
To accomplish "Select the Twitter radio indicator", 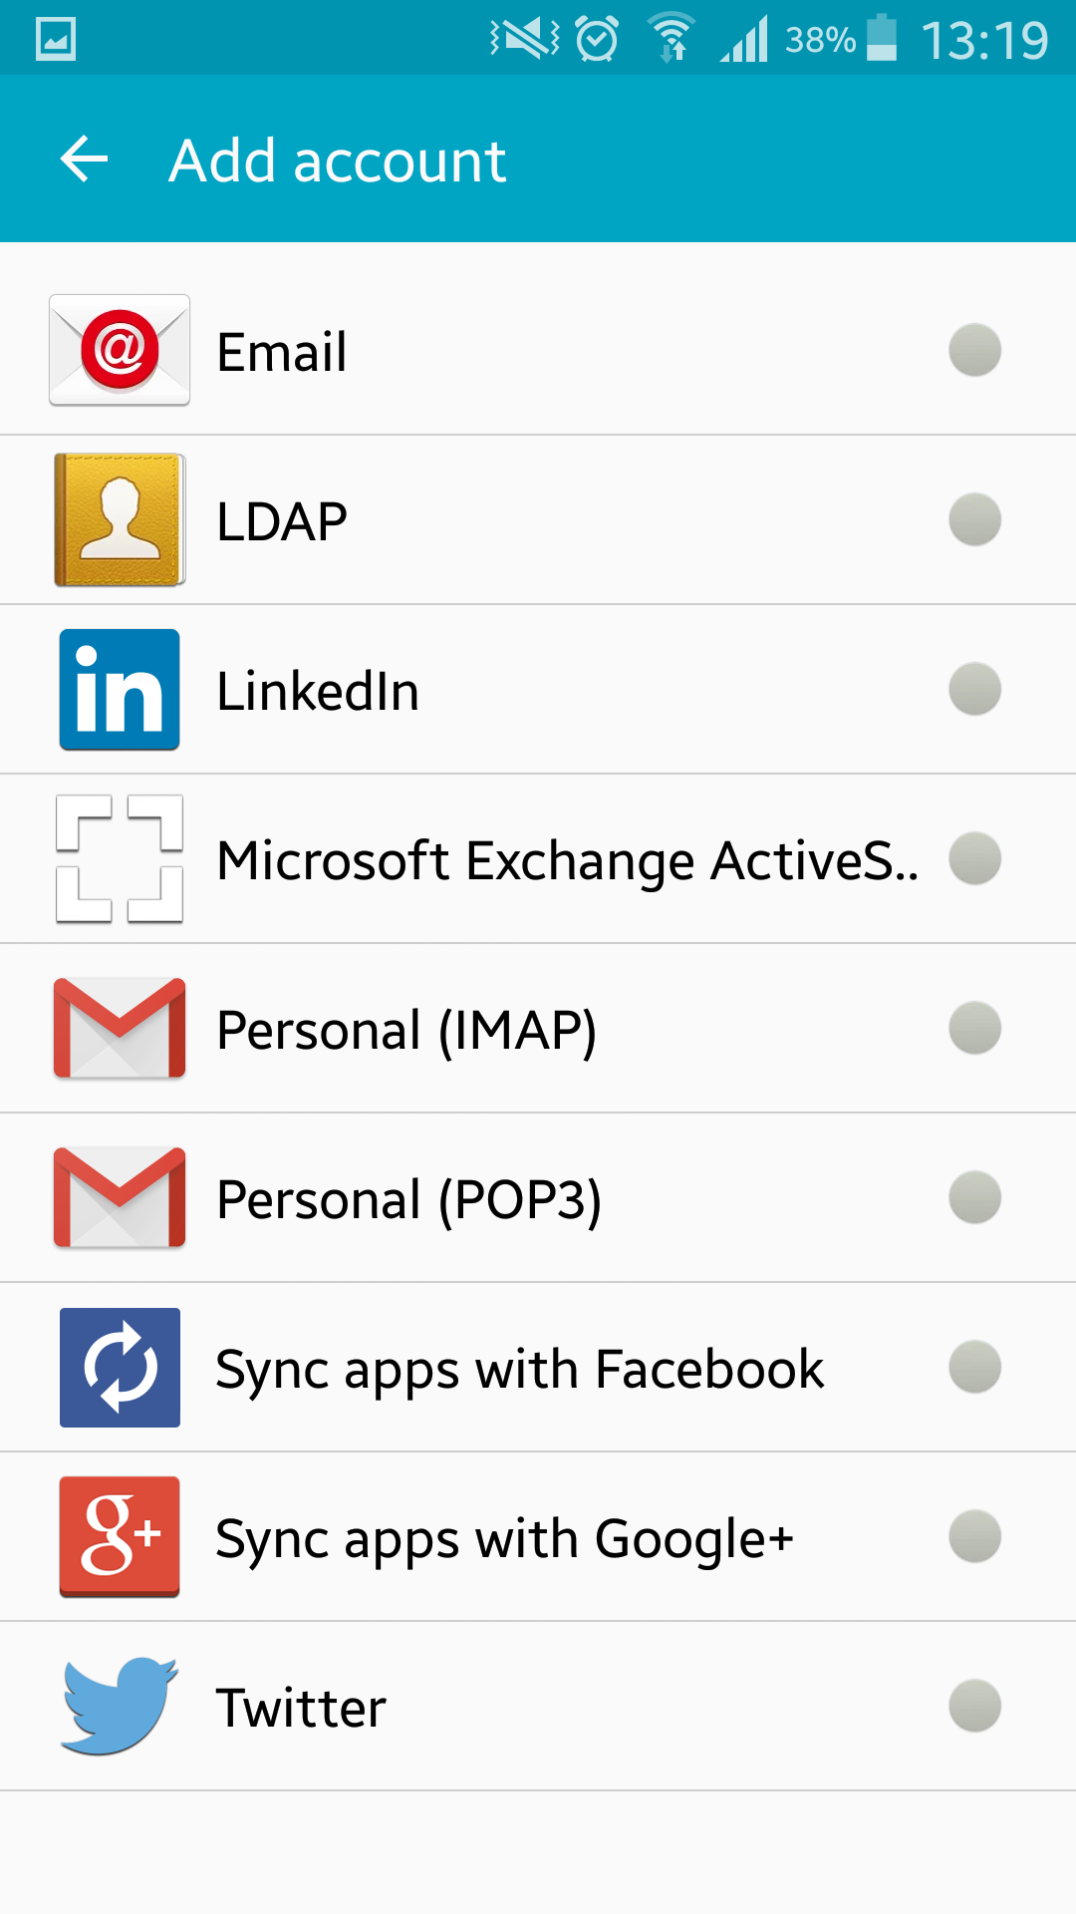I will click(x=974, y=1706).
